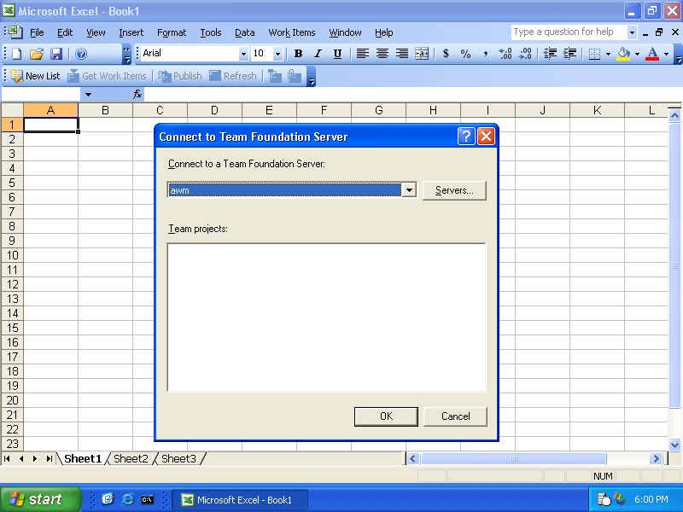This screenshot has height=512, width=683.
Task: Click the Servers... button
Action: (x=454, y=190)
